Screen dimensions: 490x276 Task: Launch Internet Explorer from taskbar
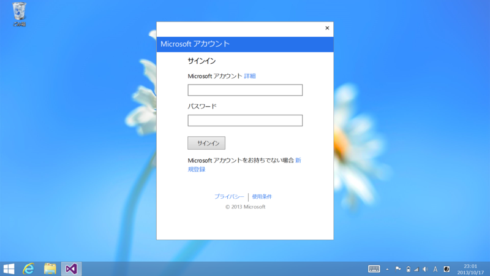pos(29,269)
